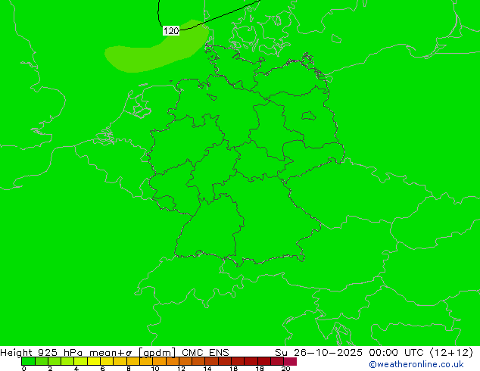Select the rust legend swatch starting at 14
480x371 pixels.
pos(212,361)
